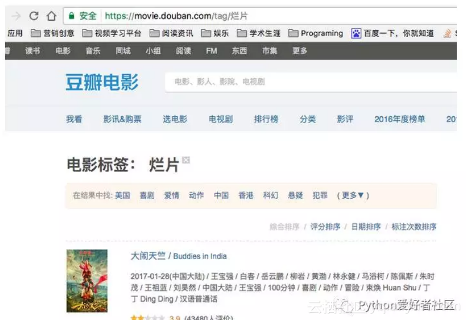Go to 市集 in the top navigation
467x320 pixels.
[x=270, y=51]
